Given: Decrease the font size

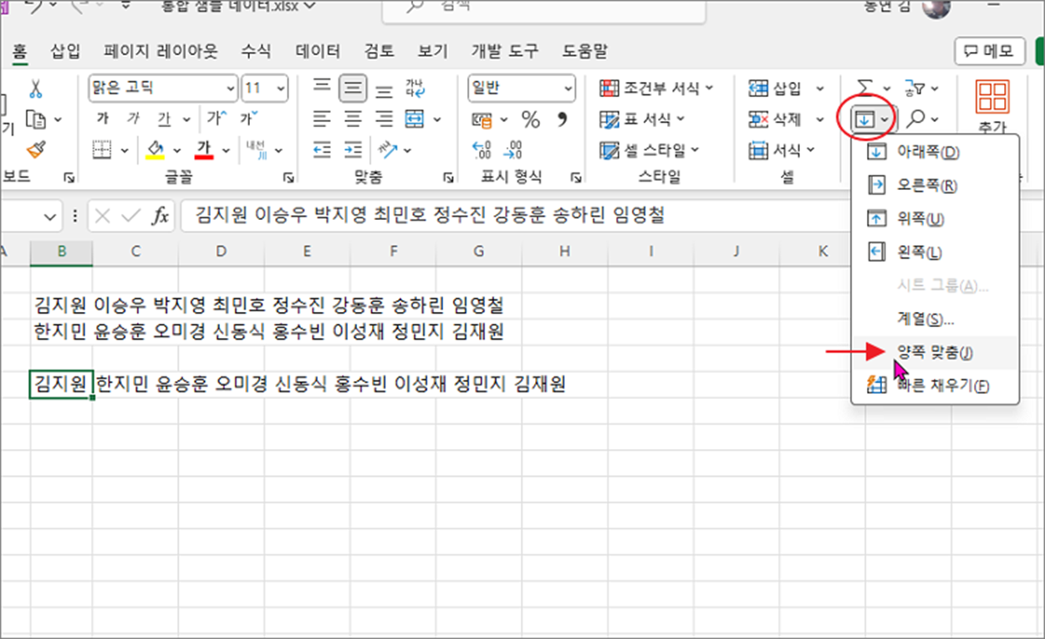Looking at the screenshot, I should point(249,119).
